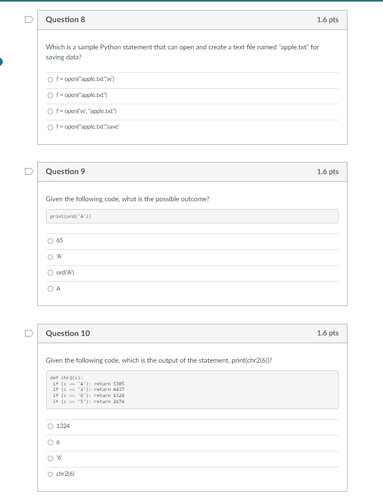Select answer f = open("apple.txt")
Viewport: 383px width, 499px height.
[x=51, y=95]
